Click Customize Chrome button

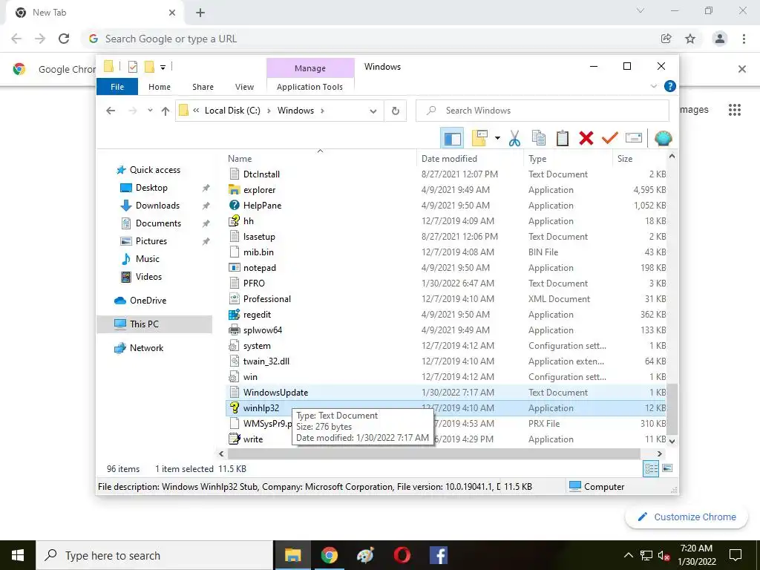point(687,517)
